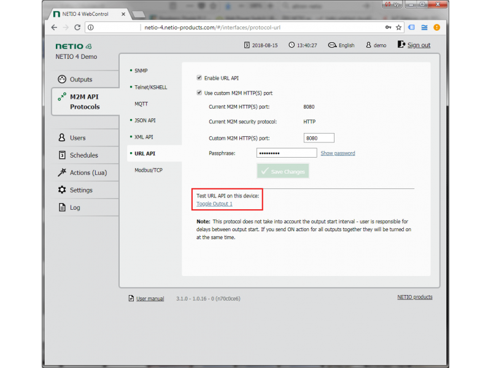Click the Settings gear icon

click(x=62, y=190)
